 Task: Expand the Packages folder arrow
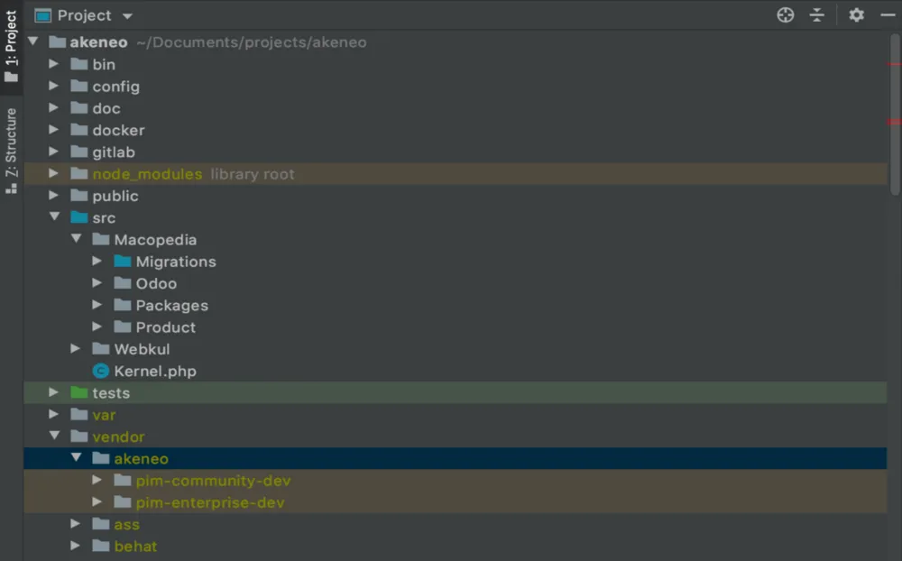pyautogui.click(x=97, y=305)
